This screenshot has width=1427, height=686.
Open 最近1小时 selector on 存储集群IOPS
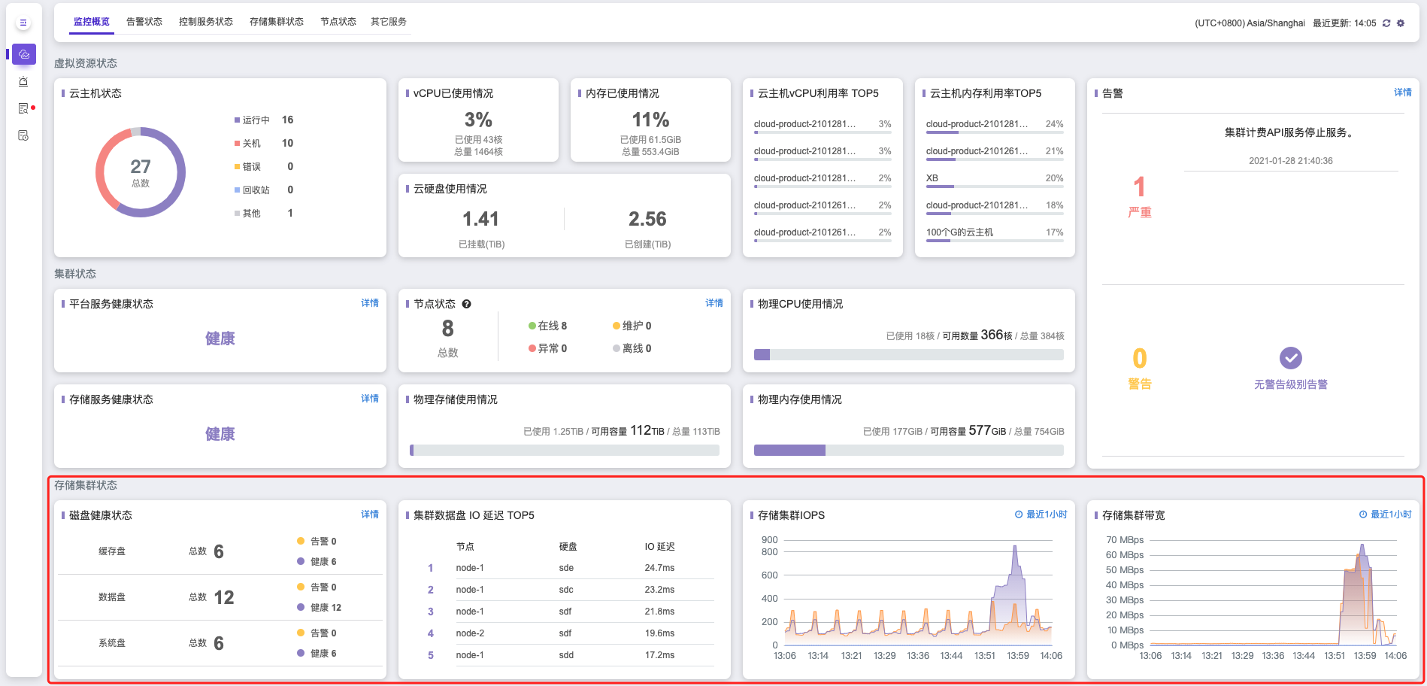coord(1041,514)
